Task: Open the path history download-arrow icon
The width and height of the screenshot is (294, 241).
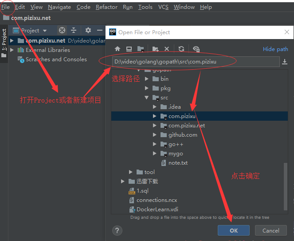Action: tap(285, 62)
